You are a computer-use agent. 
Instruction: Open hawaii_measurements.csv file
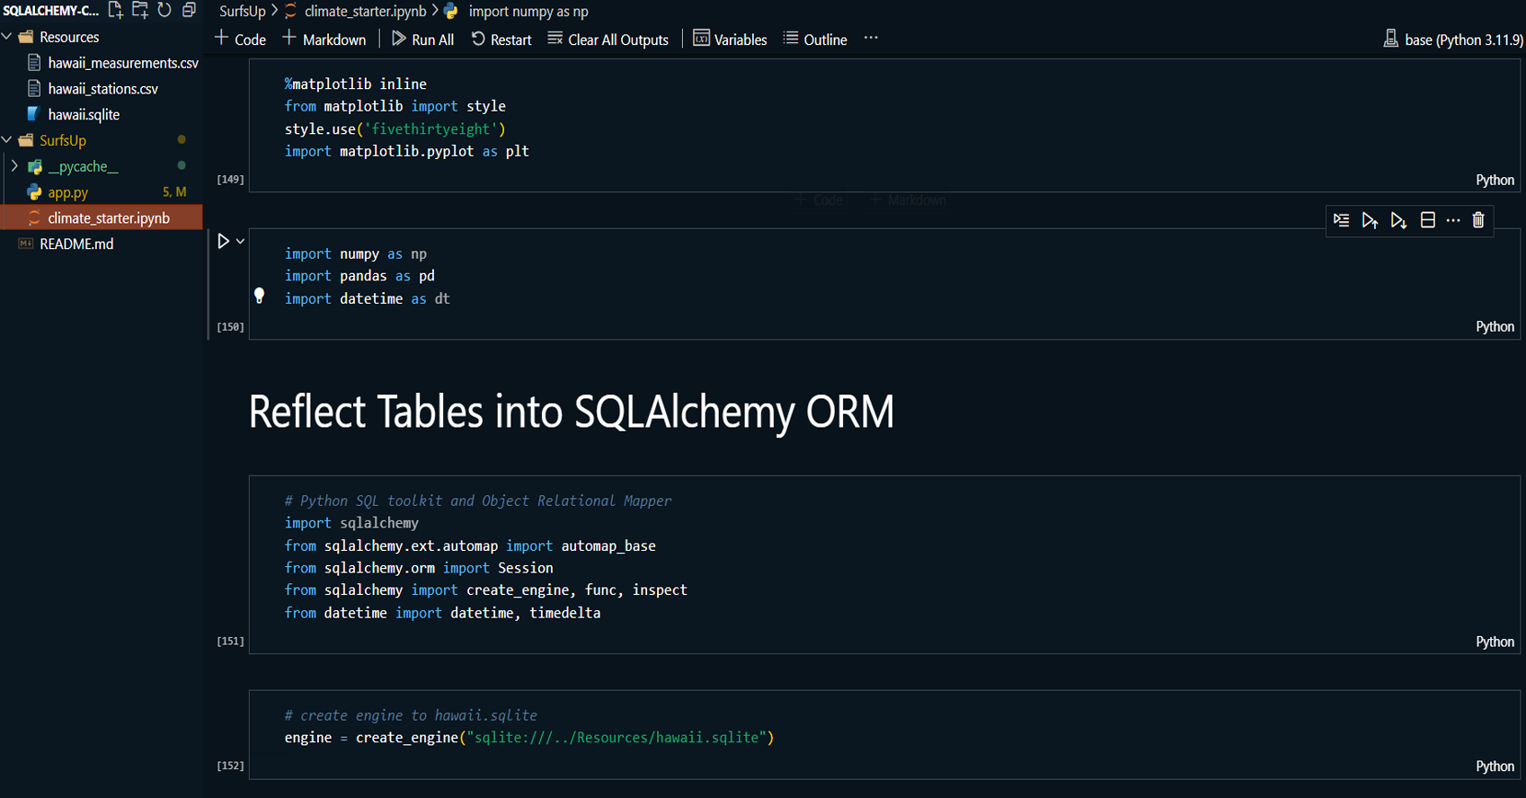coord(123,63)
